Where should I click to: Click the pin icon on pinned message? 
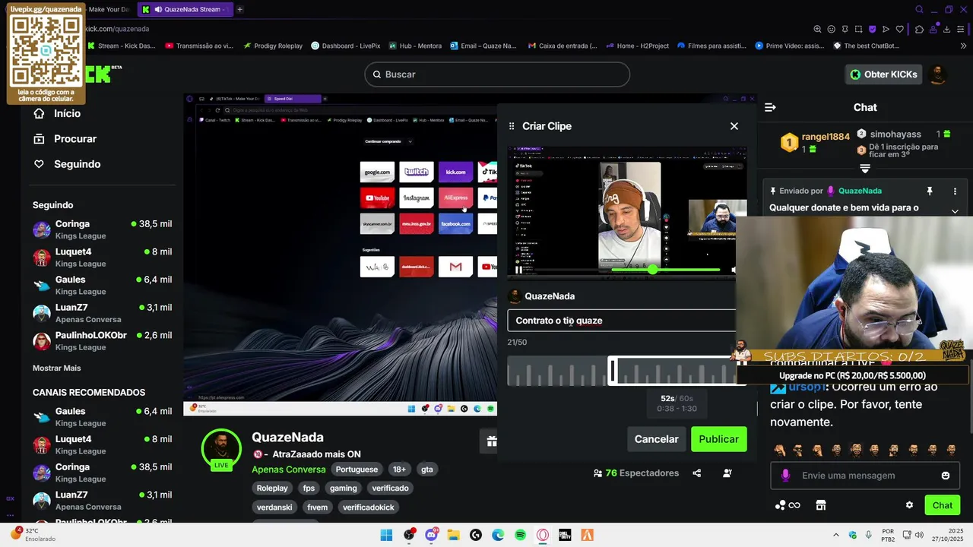[x=929, y=191]
